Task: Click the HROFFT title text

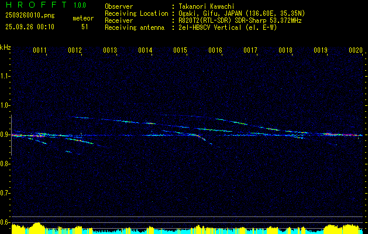Action: click(36, 5)
